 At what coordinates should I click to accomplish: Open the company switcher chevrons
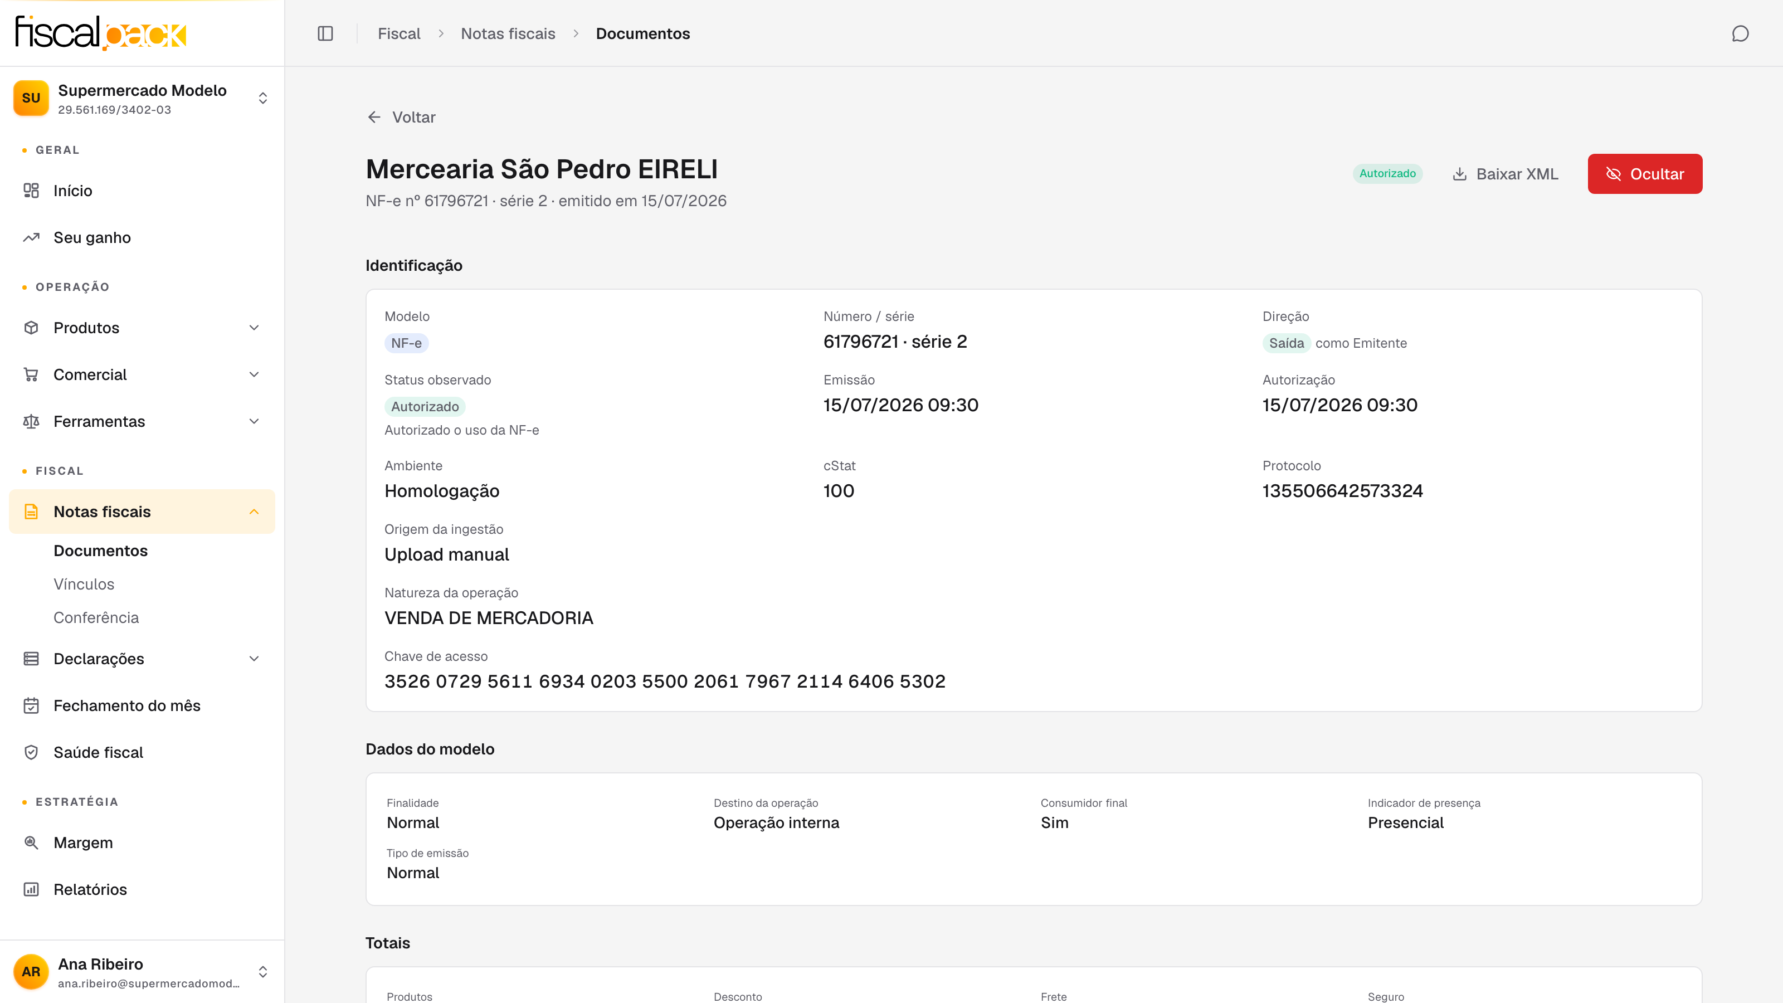point(263,98)
